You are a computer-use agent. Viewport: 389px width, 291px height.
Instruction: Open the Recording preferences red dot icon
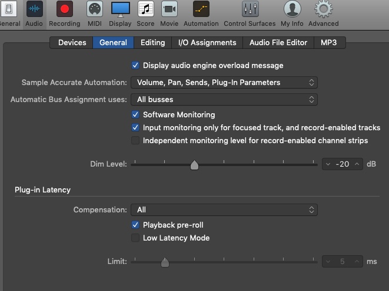click(65, 9)
